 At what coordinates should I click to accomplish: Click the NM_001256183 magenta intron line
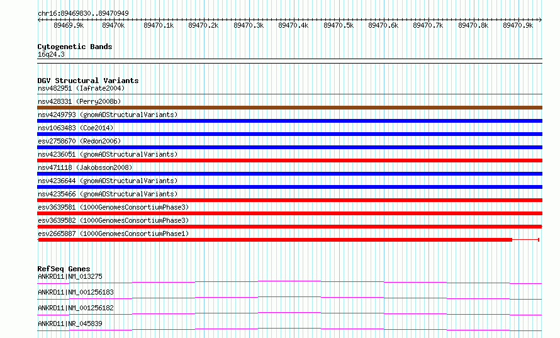289,298
